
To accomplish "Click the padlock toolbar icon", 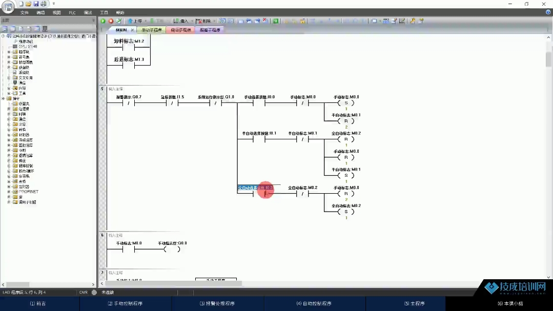I will (x=302, y=21).
